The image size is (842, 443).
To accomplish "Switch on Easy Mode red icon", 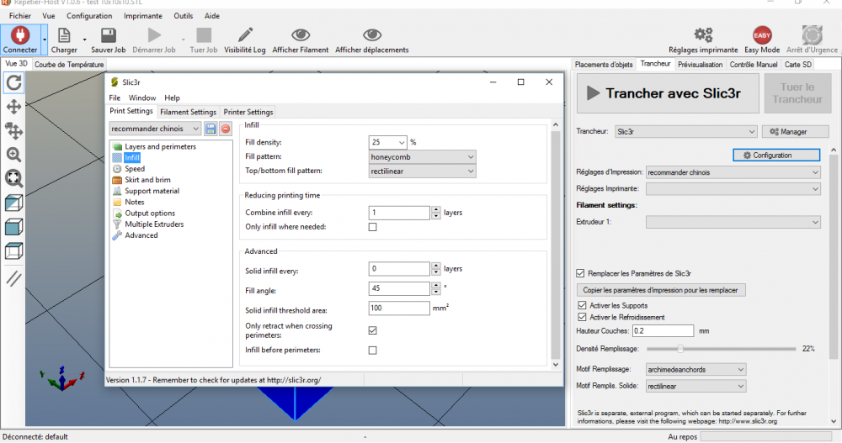I will tap(762, 35).
